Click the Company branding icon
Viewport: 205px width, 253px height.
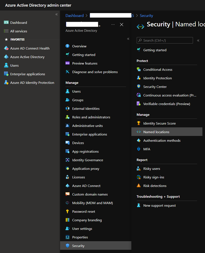(x=68, y=220)
